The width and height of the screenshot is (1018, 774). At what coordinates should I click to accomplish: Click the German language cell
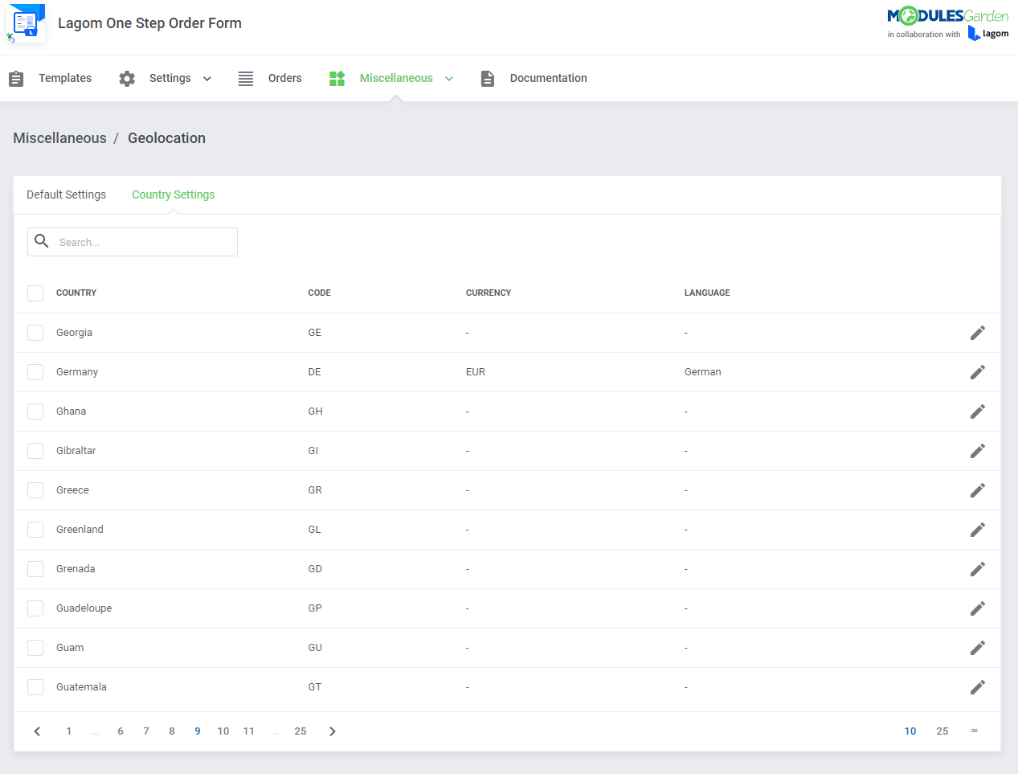coord(703,372)
